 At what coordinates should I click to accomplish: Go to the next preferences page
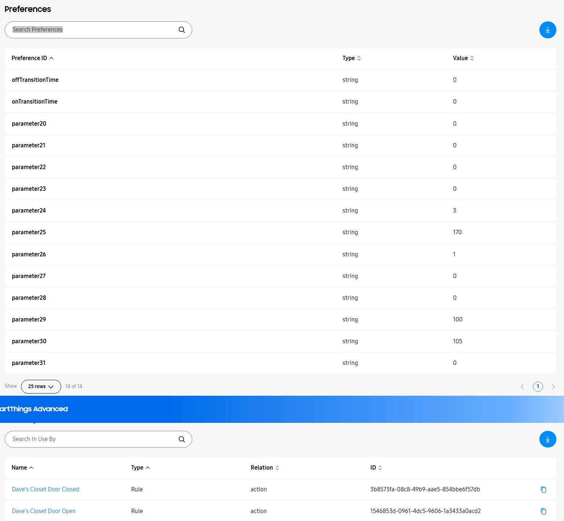553,387
